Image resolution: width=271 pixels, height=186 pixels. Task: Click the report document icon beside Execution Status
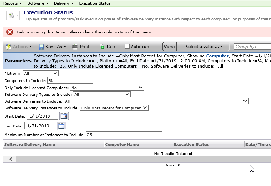(x=11, y=15)
